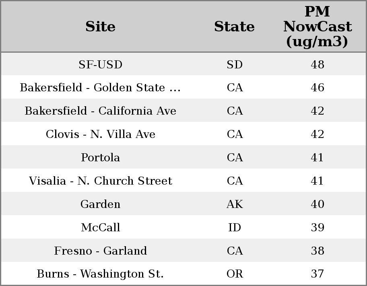Click the State column header

coord(234,27)
